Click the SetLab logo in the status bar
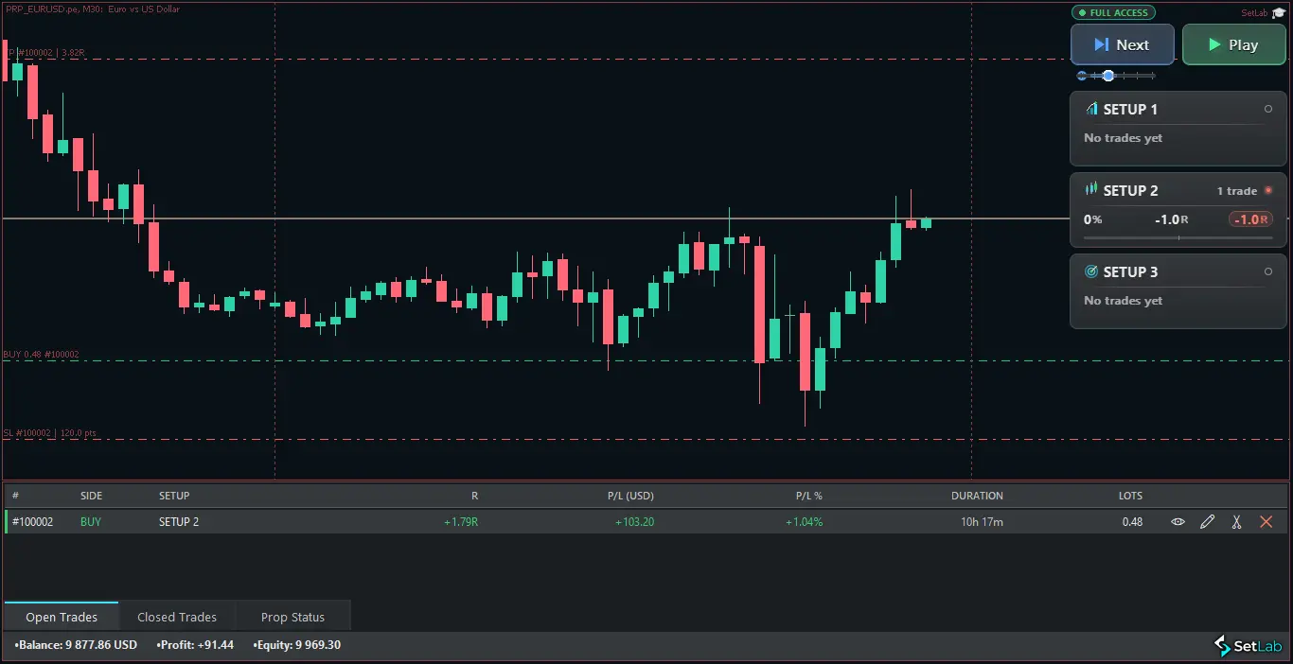 tap(1249, 646)
